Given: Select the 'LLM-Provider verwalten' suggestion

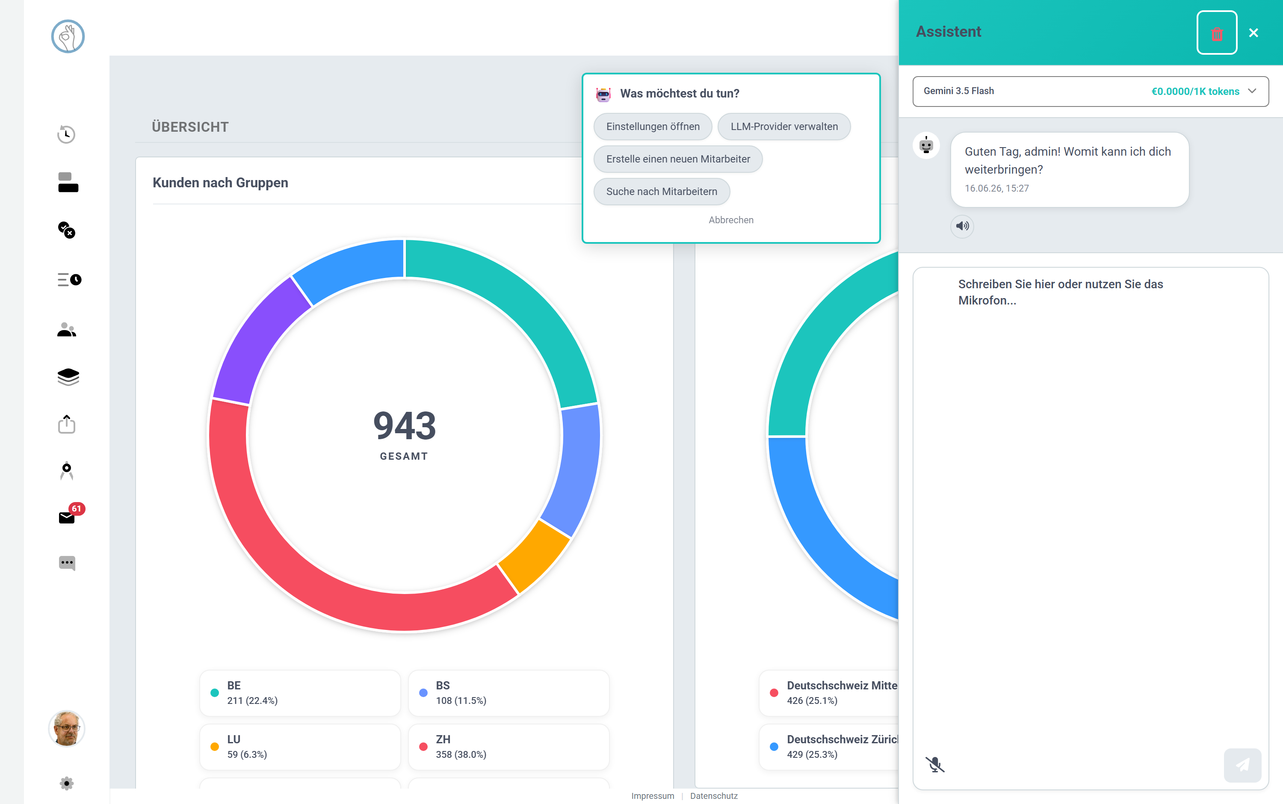Looking at the screenshot, I should [x=784, y=127].
